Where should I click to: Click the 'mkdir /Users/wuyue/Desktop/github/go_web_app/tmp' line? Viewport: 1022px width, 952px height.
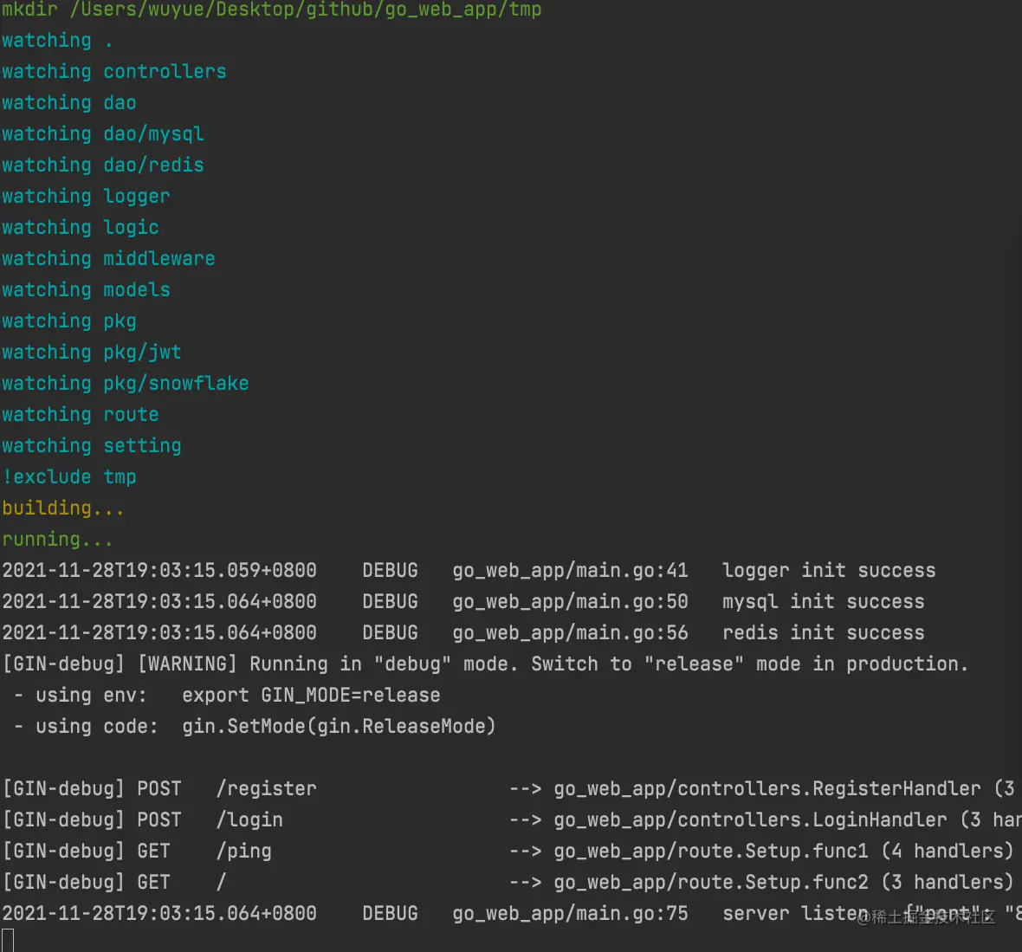[x=272, y=10]
